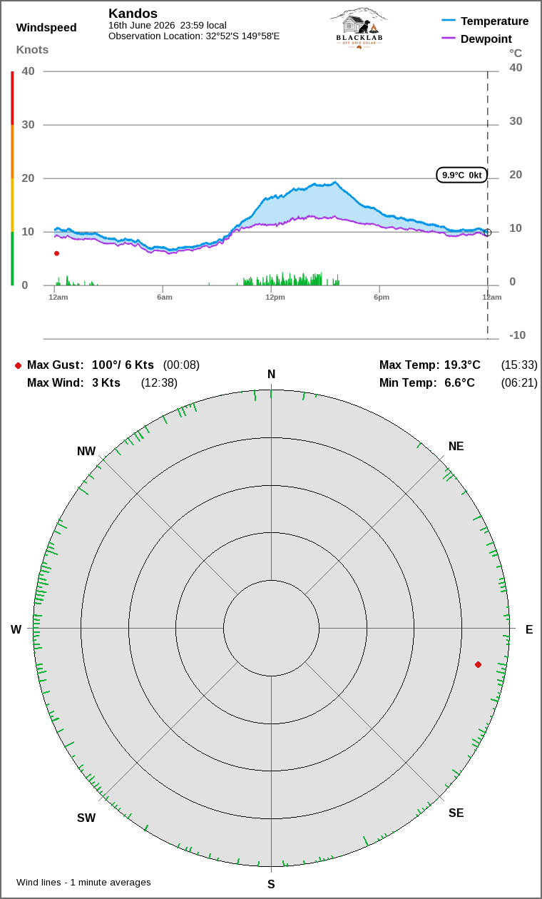Click the °C unit label
Image resolution: width=542 pixels, height=899 pixels.
[516, 53]
